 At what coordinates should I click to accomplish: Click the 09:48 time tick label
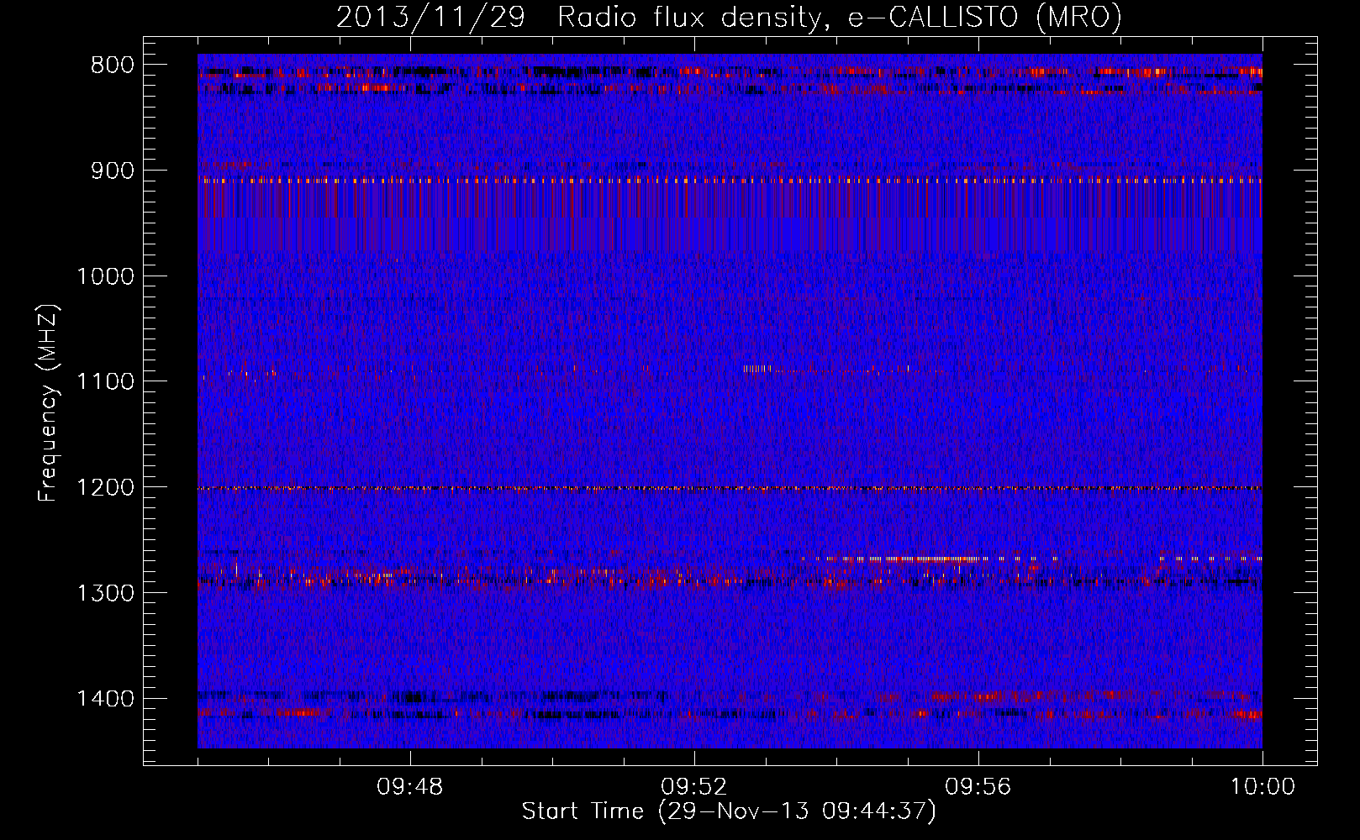pos(410,787)
